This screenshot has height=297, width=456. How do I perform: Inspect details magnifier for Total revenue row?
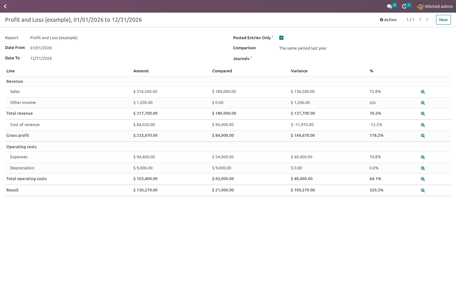click(423, 114)
